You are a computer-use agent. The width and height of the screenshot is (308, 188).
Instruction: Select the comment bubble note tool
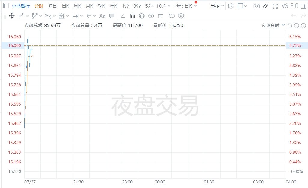111,16
